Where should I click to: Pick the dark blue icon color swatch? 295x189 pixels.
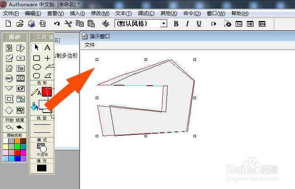point(18,158)
